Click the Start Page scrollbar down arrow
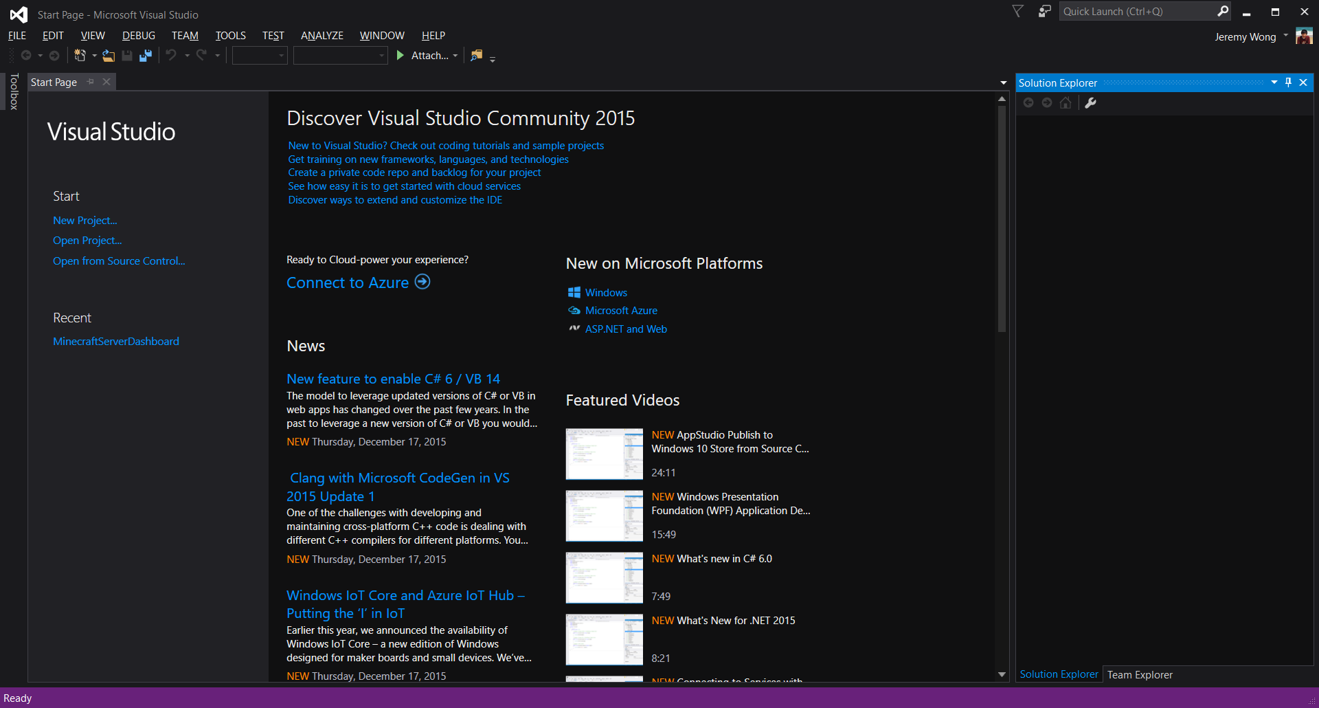1319x708 pixels. 1002,675
